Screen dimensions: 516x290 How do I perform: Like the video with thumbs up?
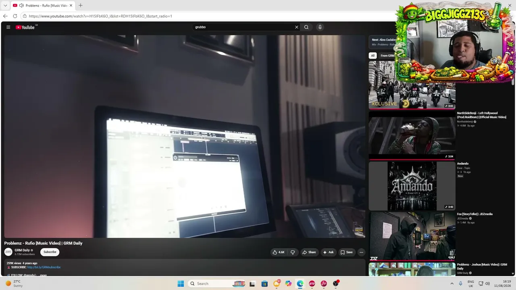(x=279, y=252)
